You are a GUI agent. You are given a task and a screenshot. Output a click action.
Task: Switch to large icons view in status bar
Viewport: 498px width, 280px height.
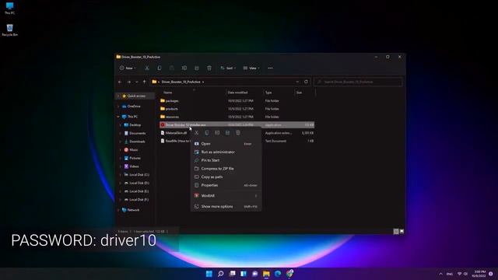(402, 232)
